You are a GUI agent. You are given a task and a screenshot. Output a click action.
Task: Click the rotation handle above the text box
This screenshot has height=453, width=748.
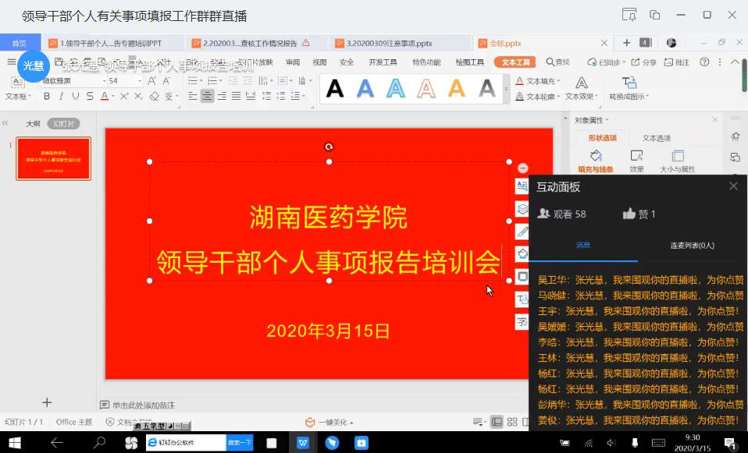click(329, 147)
